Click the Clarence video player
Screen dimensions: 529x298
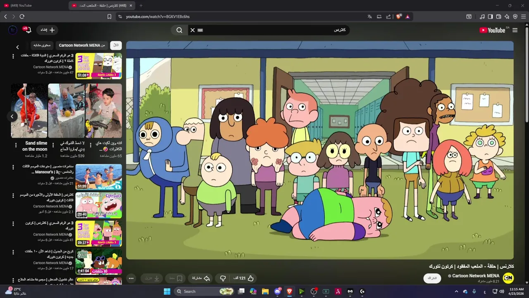320,150
